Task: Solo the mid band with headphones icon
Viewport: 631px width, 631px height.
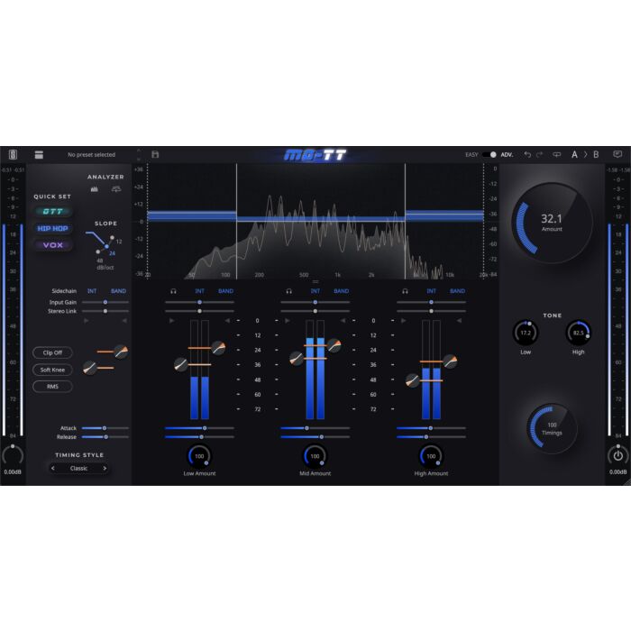Action: point(289,291)
